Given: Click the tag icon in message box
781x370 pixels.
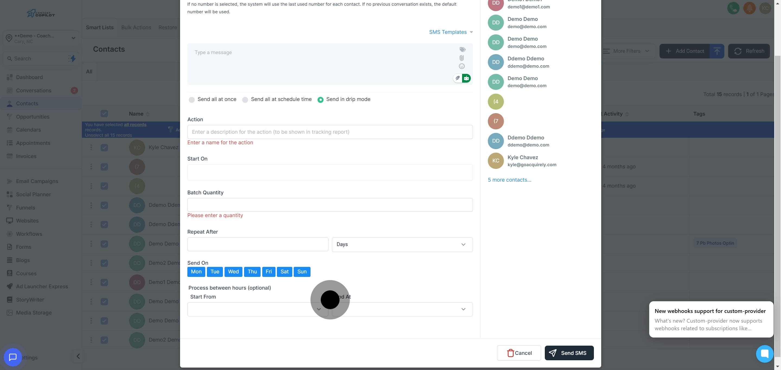Looking at the screenshot, I should click(462, 50).
